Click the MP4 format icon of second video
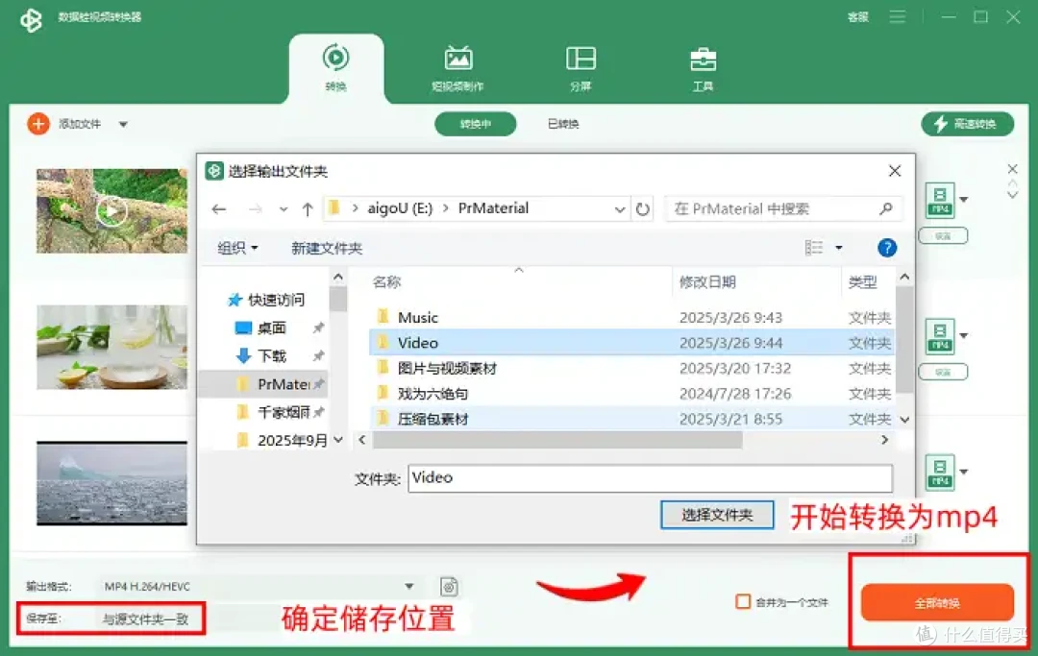Screen dimensions: 1038x656 click(940, 336)
